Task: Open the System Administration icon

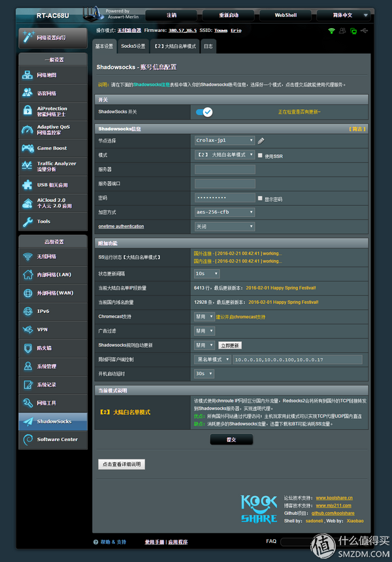Action: (x=27, y=367)
